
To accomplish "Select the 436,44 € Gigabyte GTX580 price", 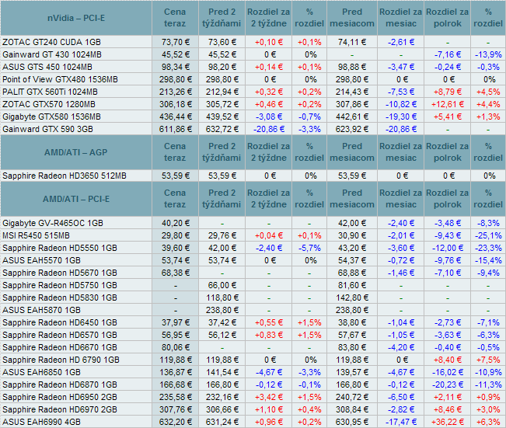I will [x=176, y=116].
